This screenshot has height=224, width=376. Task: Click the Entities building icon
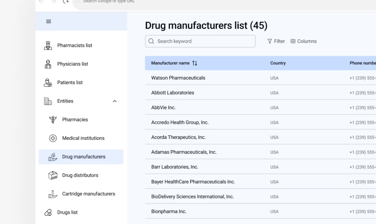[x=48, y=101]
